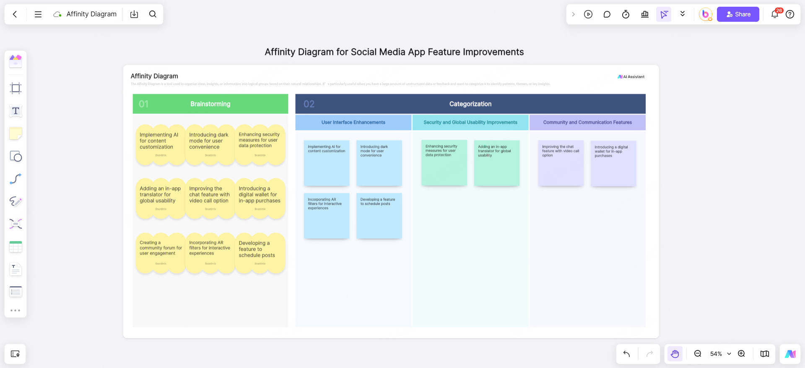Toggle the hand pan mode
Image resolution: width=805 pixels, height=368 pixels.
pos(675,354)
